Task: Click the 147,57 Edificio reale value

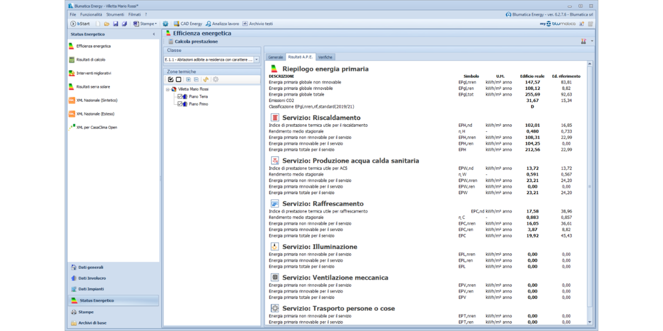Action: 533,82
